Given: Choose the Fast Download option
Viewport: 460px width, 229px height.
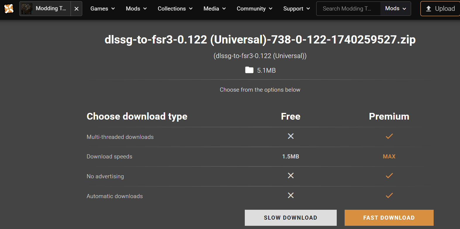Looking at the screenshot, I should tap(389, 218).
